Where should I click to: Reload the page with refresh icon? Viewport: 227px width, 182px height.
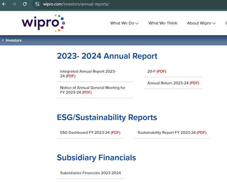[x=25, y=4]
